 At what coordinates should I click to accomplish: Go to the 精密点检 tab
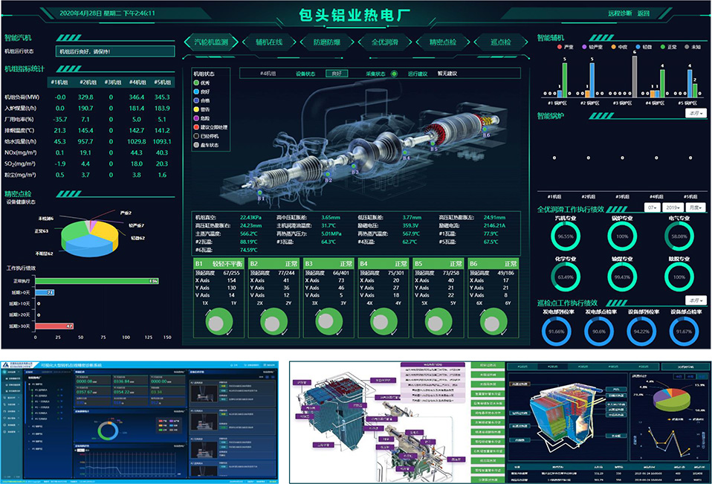pos(443,42)
